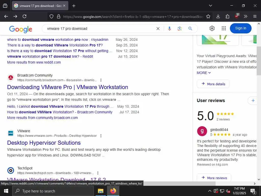Bookmark this page with star icon
This screenshot has height=196, width=261.
point(208,16)
